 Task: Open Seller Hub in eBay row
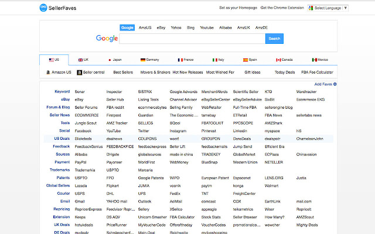pos(115,99)
